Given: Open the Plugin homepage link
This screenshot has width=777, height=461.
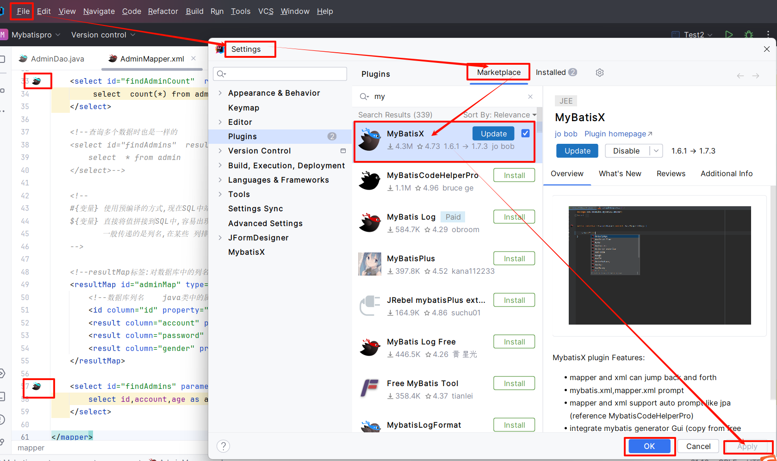Looking at the screenshot, I should [618, 134].
